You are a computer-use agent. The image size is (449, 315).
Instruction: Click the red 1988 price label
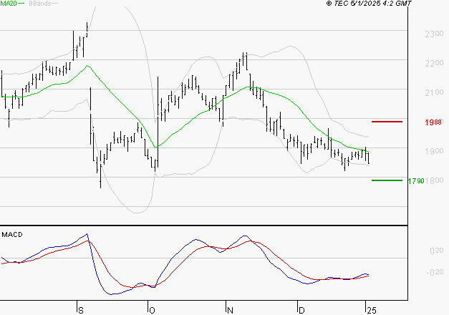click(433, 122)
